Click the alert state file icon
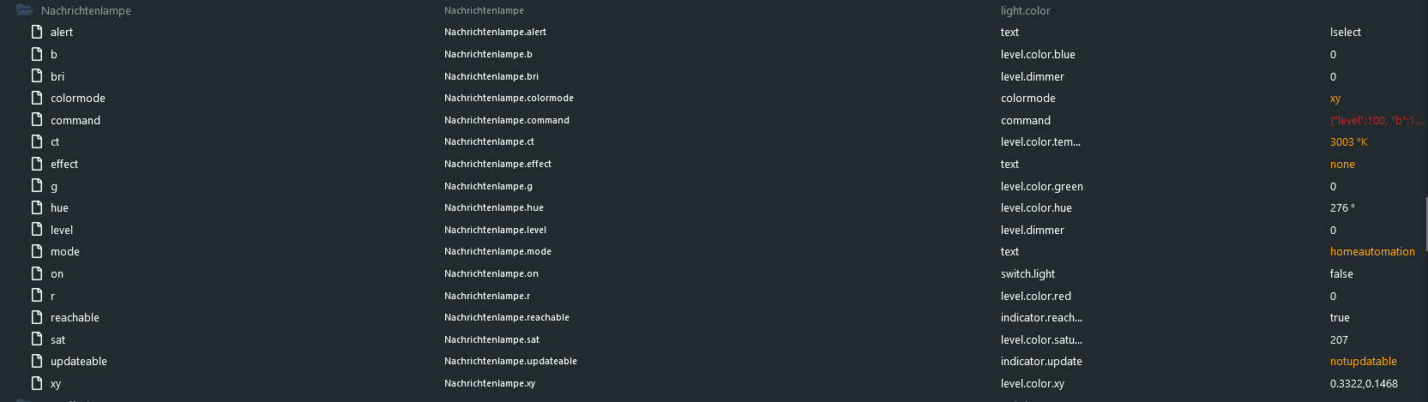The height and width of the screenshot is (402, 1428). coord(37,32)
